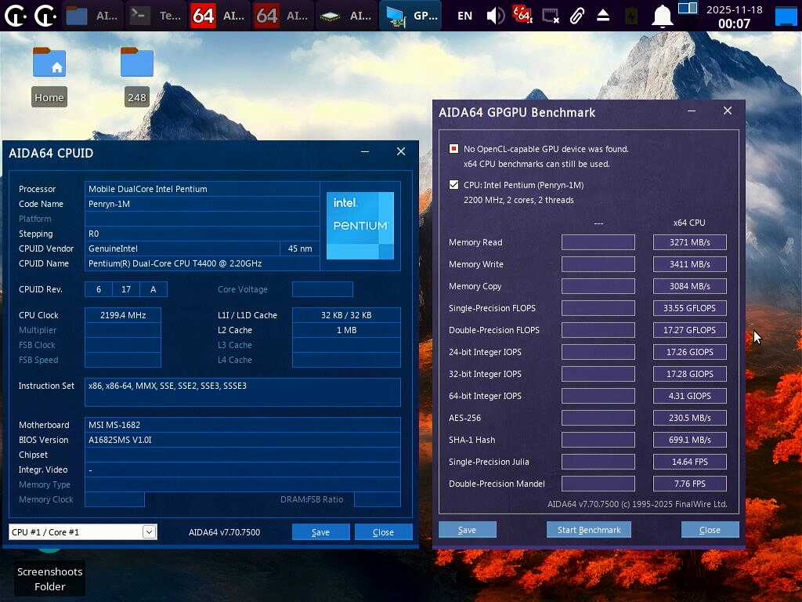This screenshot has width=802, height=602.
Task: Click the 24-bit Integer 17.26 GIOPS result
Action: tap(689, 352)
